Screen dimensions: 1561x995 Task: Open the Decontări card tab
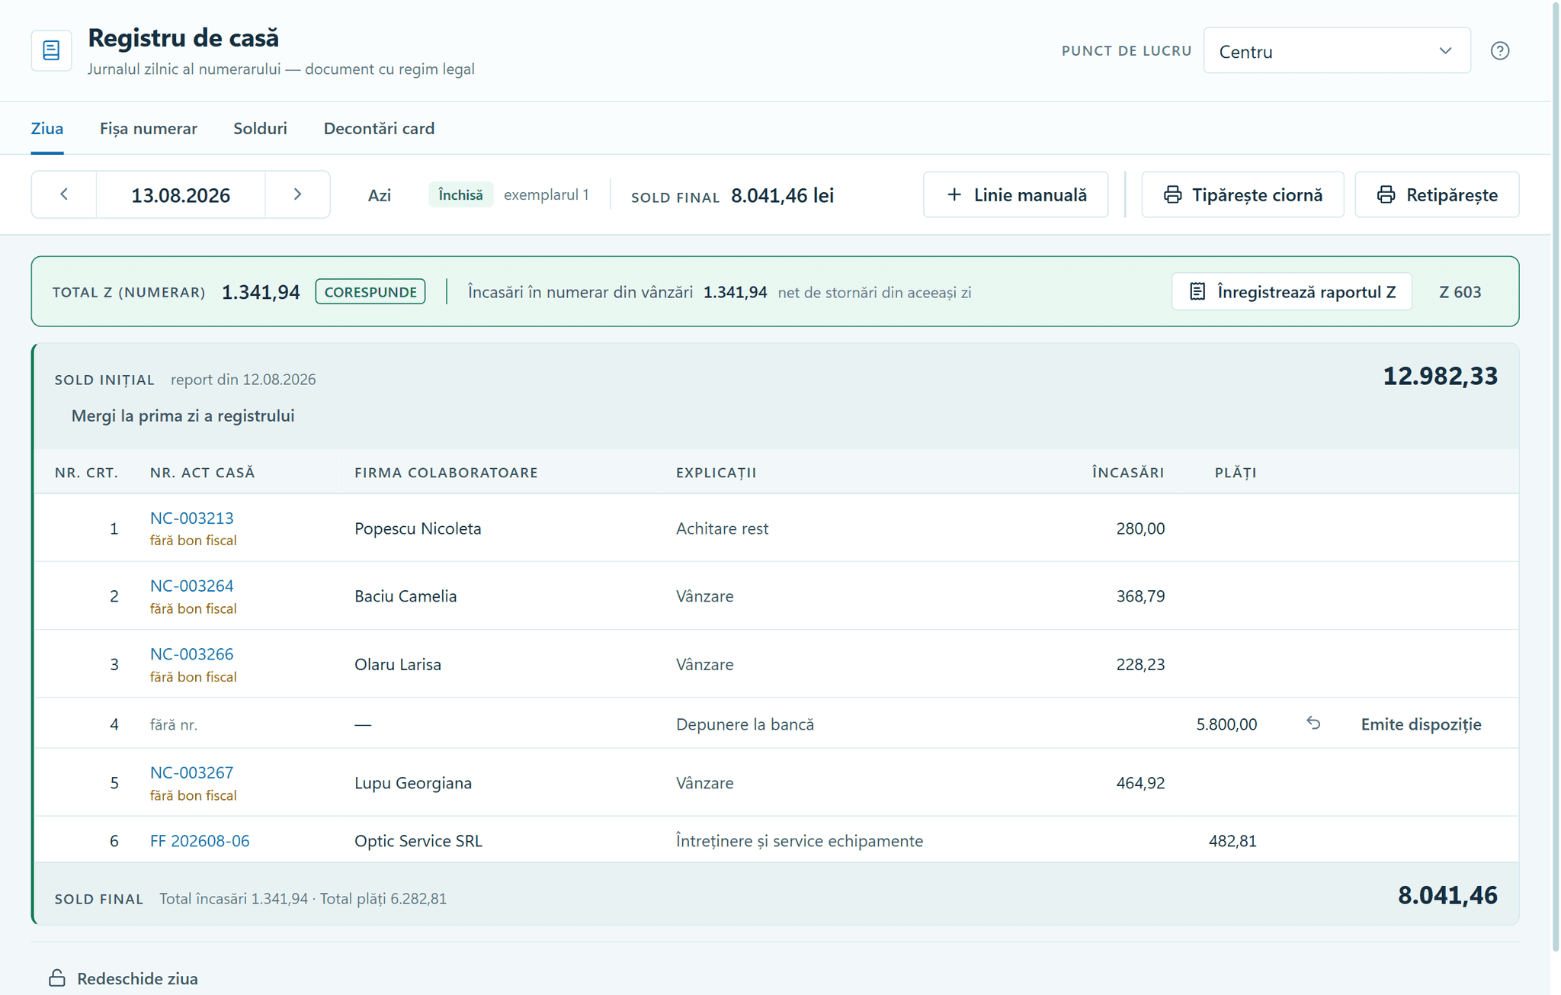pyautogui.click(x=379, y=128)
